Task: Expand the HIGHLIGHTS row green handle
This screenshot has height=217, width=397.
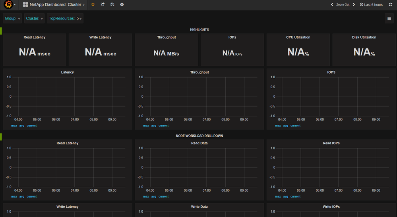Action: click(x=1, y=30)
